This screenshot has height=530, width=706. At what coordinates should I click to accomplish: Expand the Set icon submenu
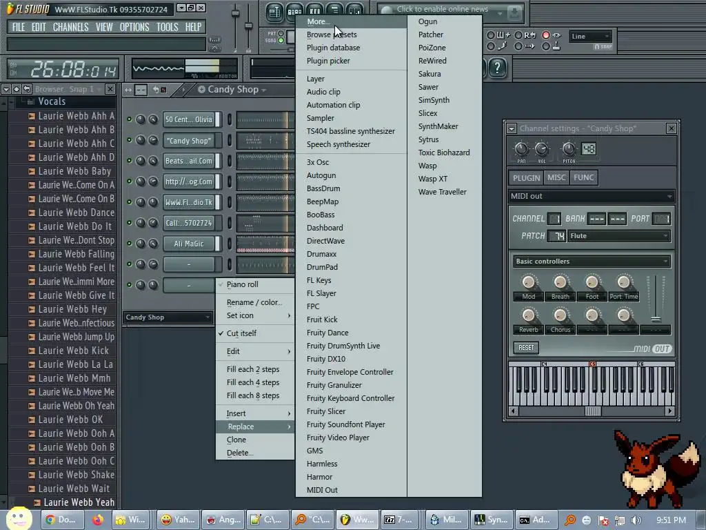(255, 315)
